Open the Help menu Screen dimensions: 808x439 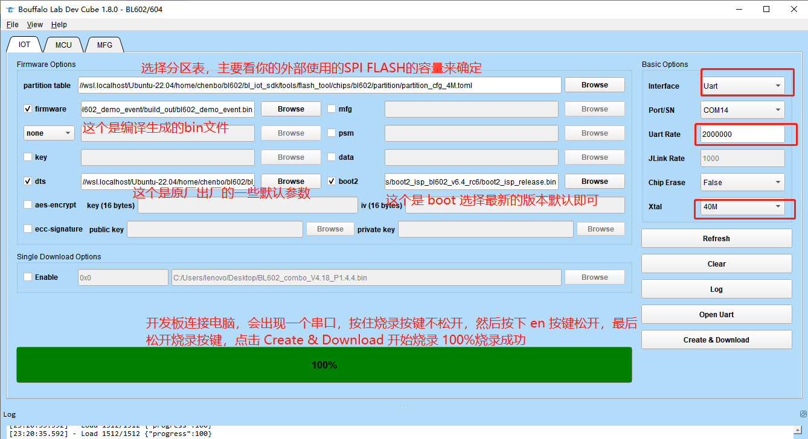click(x=59, y=24)
